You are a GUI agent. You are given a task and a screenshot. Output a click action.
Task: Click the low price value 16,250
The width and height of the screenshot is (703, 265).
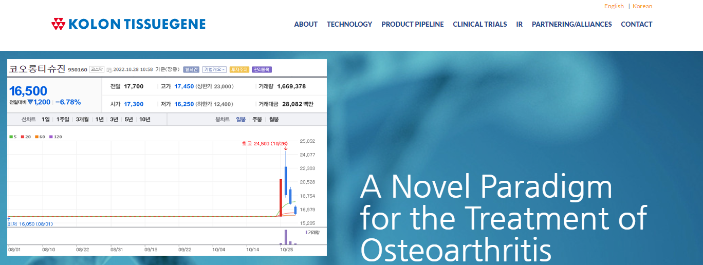coord(184,104)
